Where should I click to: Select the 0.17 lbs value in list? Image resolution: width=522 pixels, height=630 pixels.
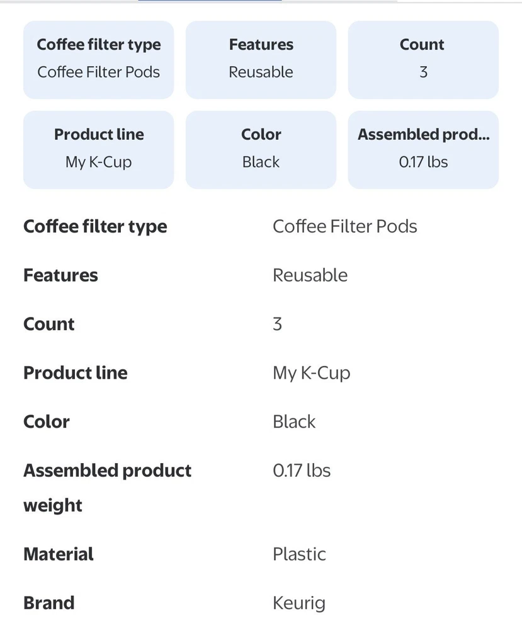[302, 471]
